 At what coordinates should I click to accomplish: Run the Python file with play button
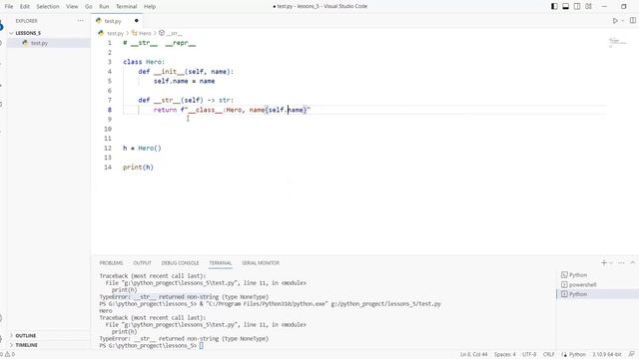coord(615,21)
